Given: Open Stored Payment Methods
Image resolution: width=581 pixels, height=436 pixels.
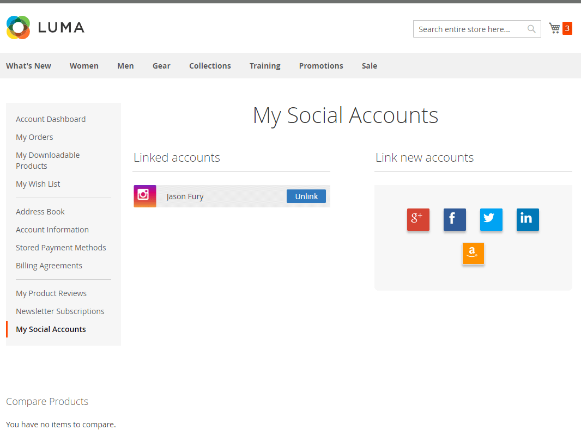Looking at the screenshot, I should click(x=60, y=248).
